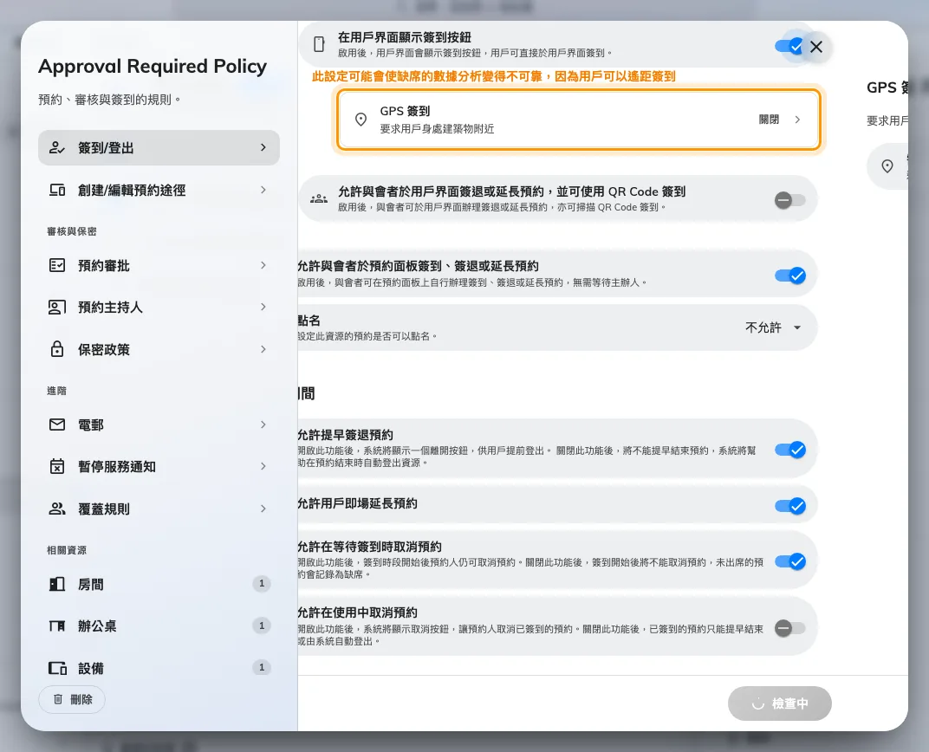Click the 檢查中 button
The image size is (929, 752).
[780, 703]
